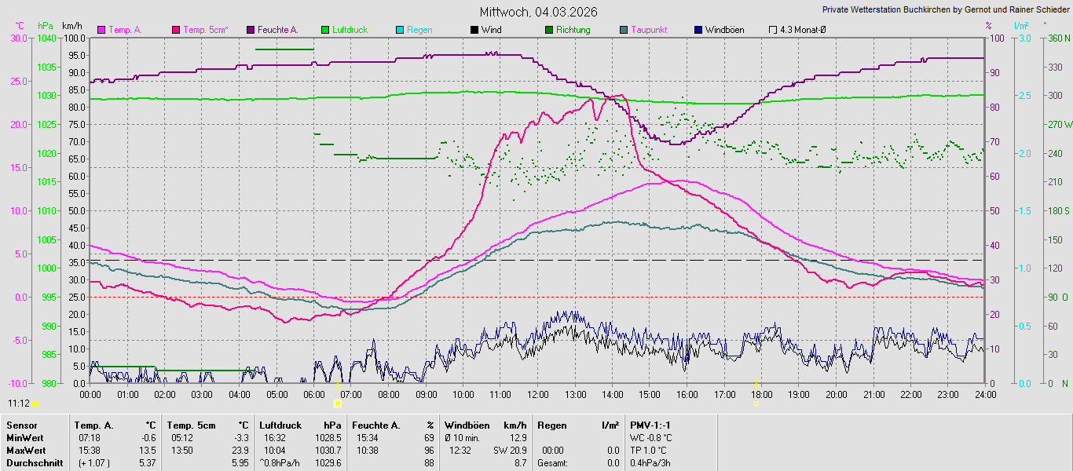
Task: Toggle the 4.3 Monat-Ø legend box
Action: point(773,30)
